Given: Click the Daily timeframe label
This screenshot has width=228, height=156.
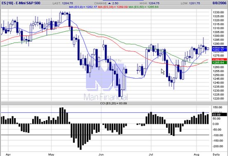Looking at the screenshot, I should pyautogui.click(x=216, y=154).
